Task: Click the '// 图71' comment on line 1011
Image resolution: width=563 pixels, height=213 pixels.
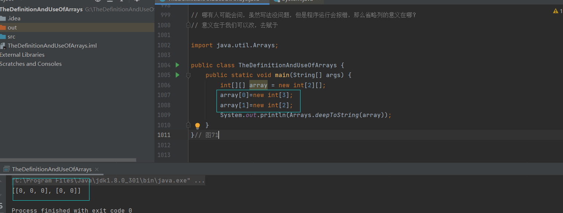Action: pos(206,135)
